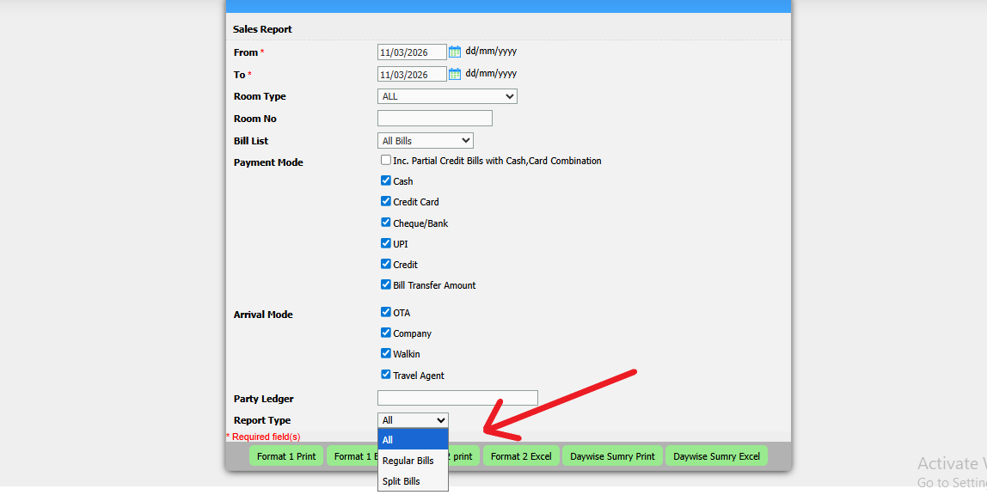Choose Split Bills report type option
This screenshot has height=495, width=987.
click(x=401, y=481)
